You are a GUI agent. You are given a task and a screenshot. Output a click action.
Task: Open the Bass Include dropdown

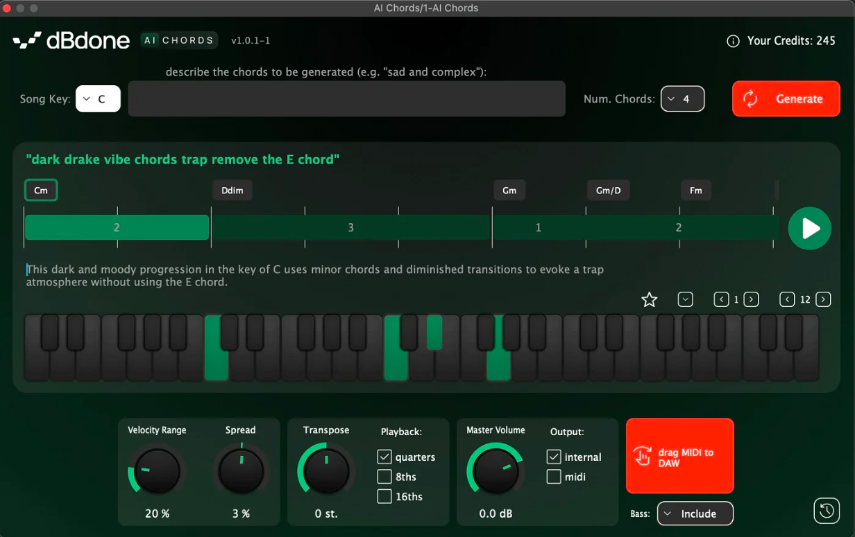695,513
